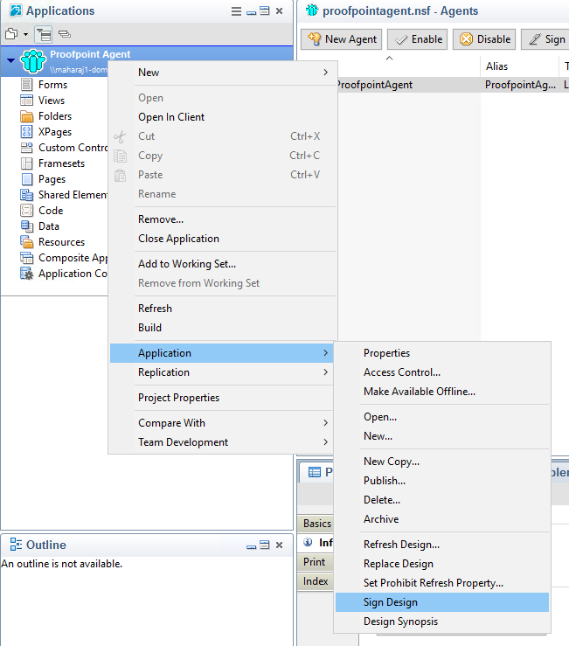569x646 pixels.
Task: Maximize the Applications panel
Action: pos(265,11)
